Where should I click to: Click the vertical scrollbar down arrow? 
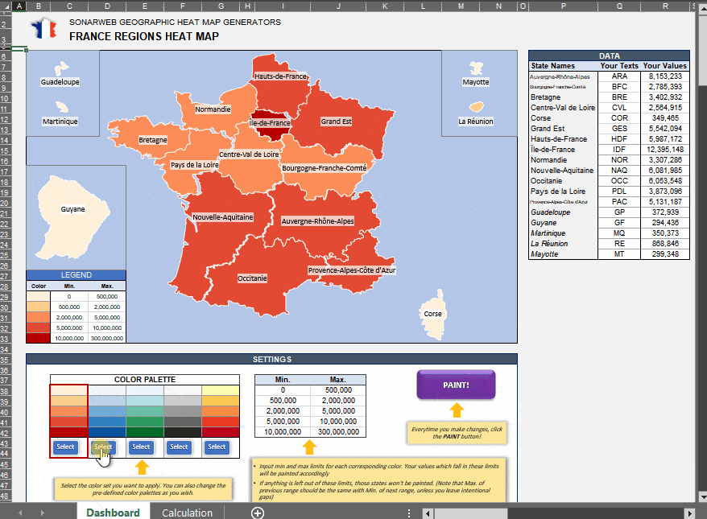pyautogui.click(x=702, y=497)
